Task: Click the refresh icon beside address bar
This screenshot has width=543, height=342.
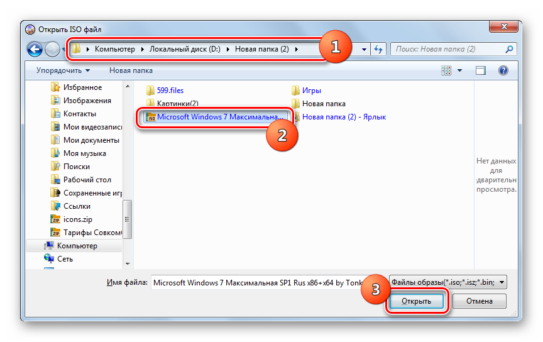Action: tap(378, 49)
